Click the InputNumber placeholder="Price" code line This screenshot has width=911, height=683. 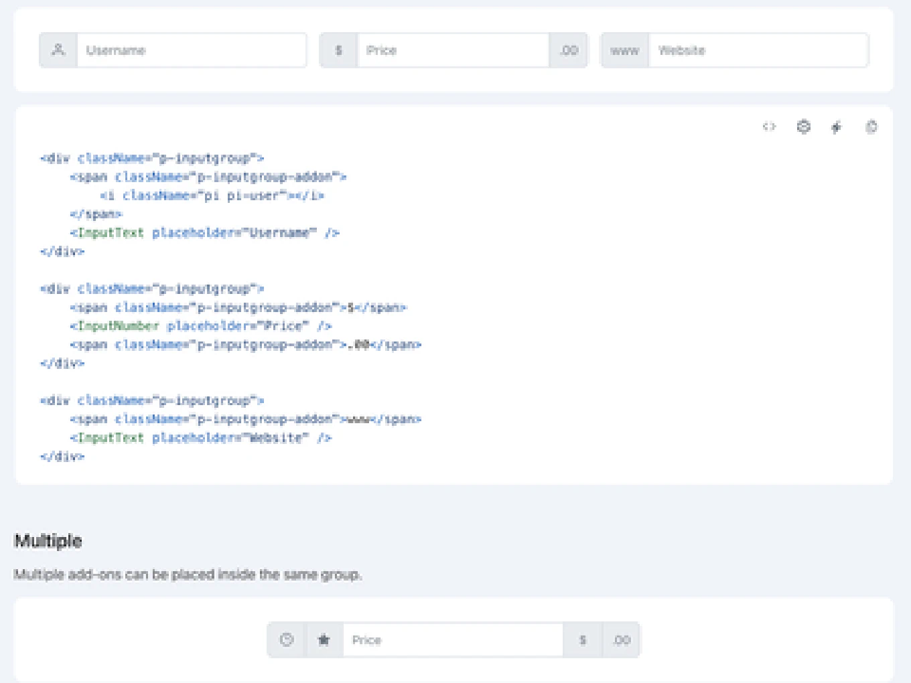(x=201, y=326)
